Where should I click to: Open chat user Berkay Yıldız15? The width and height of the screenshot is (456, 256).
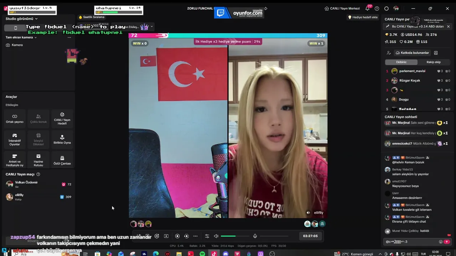(x=402, y=170)
